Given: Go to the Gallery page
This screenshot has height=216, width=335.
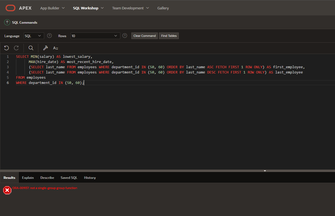Looking at the screenshot, I should click(163, 8).
